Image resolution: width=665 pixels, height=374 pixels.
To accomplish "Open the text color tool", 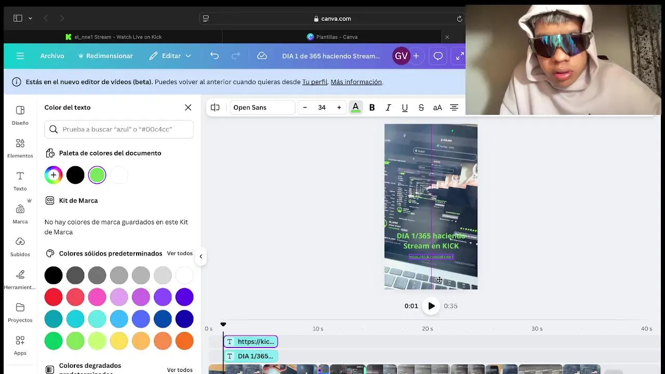I will 355,108.
